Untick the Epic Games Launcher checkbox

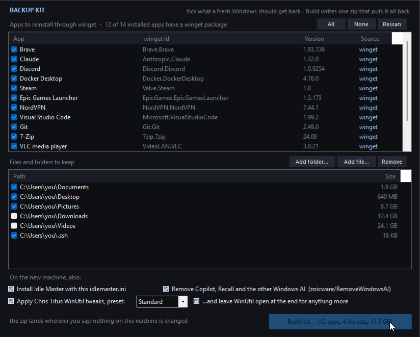14,98
